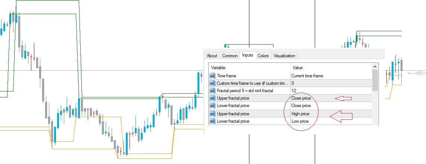Edit the fractal period value 12
426x164 pixels.
tap(330, 91)
